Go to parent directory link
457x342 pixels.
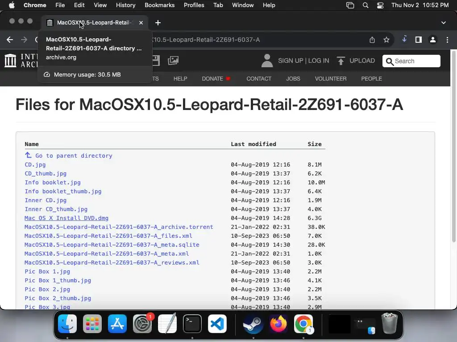coord(68,155)
